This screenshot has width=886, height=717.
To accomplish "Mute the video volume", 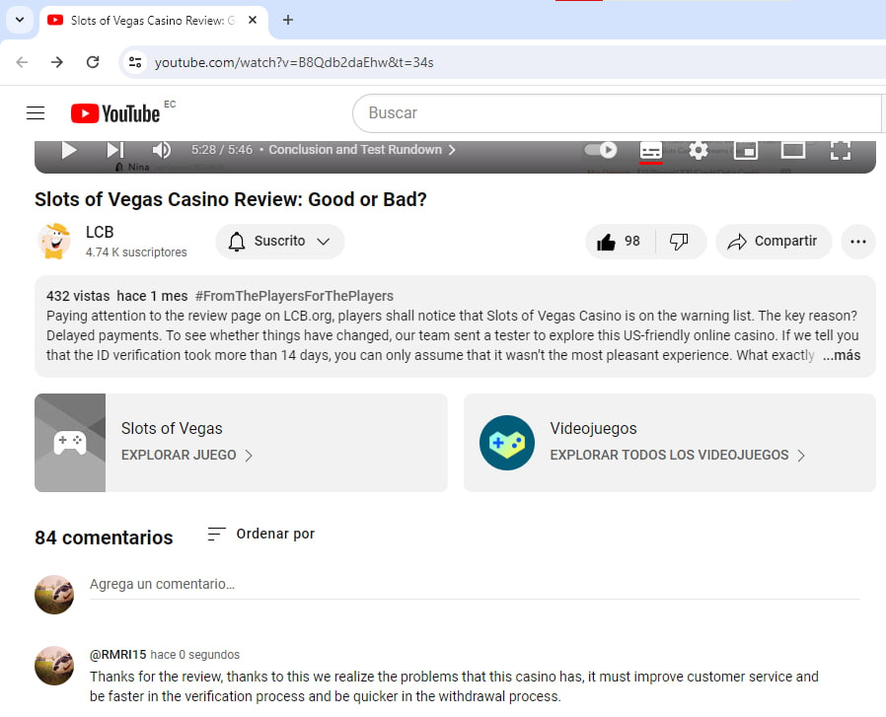I will point(161,150).
